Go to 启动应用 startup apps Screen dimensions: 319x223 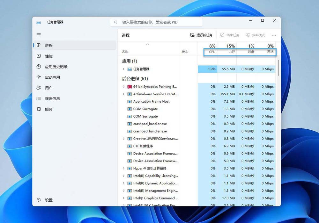52,77
